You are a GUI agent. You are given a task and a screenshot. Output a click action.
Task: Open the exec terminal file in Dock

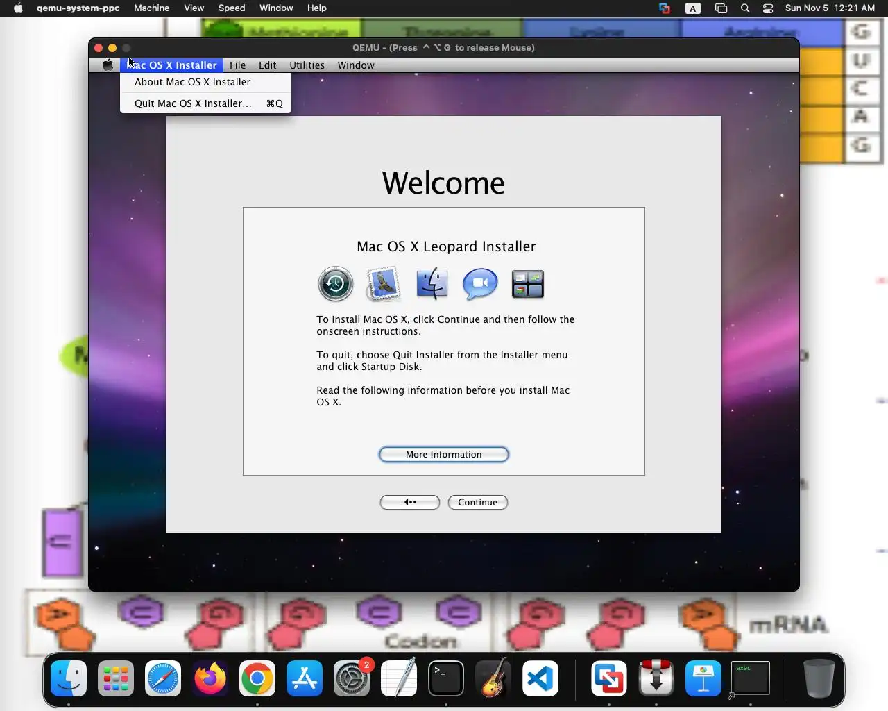(751, 678)
